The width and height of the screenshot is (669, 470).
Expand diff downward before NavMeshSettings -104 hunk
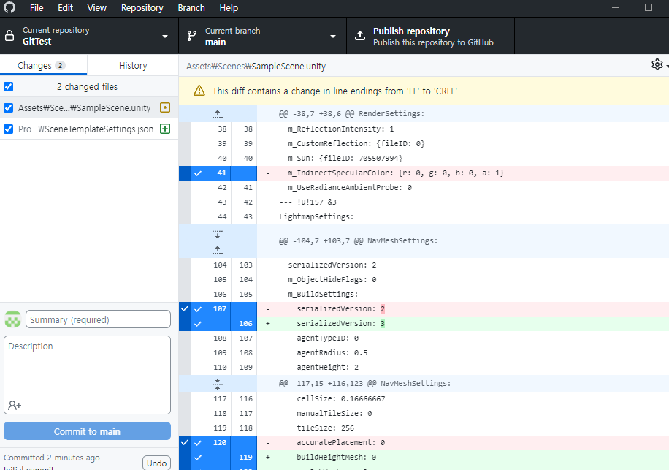[218, 234]
